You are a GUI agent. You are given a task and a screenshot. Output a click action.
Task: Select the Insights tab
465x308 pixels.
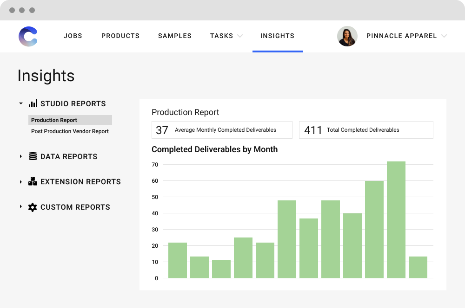(277, 36)
